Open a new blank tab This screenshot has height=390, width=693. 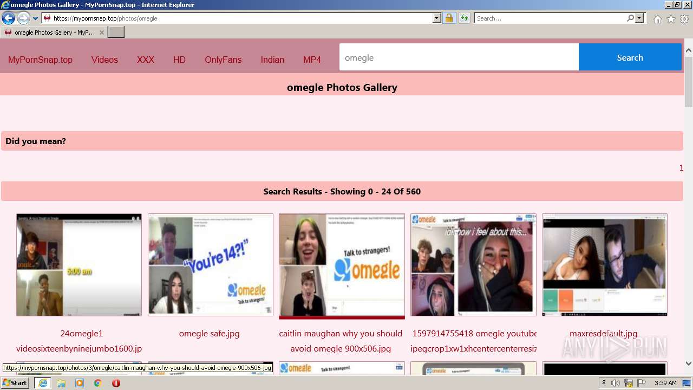[x=116, y=32]
